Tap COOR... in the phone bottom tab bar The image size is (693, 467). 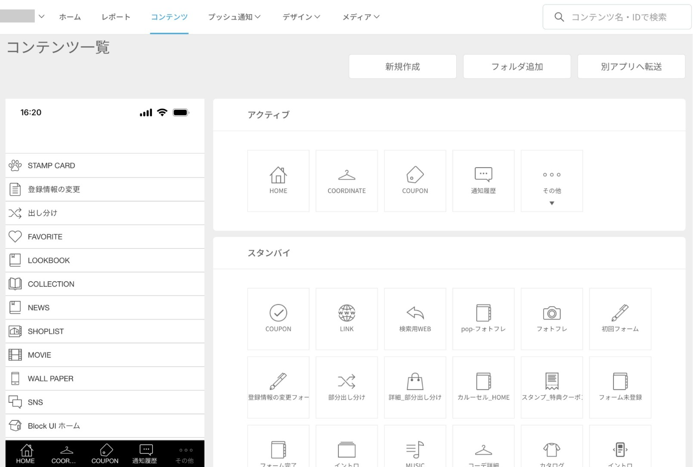pos(65,454)
